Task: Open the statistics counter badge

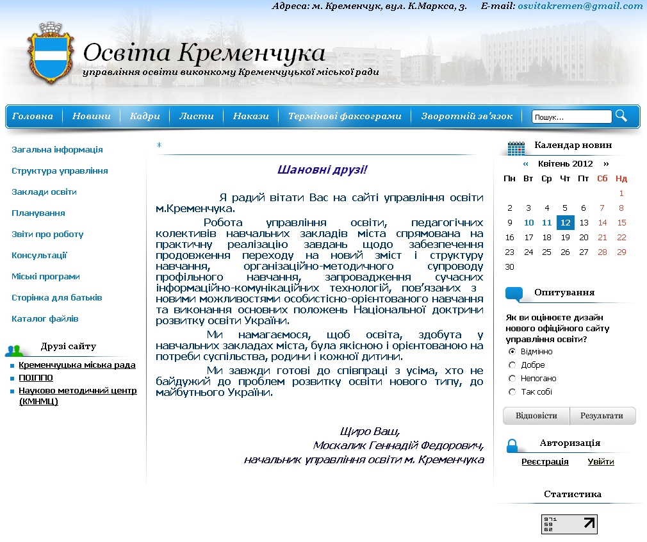Action: point(569,524)
